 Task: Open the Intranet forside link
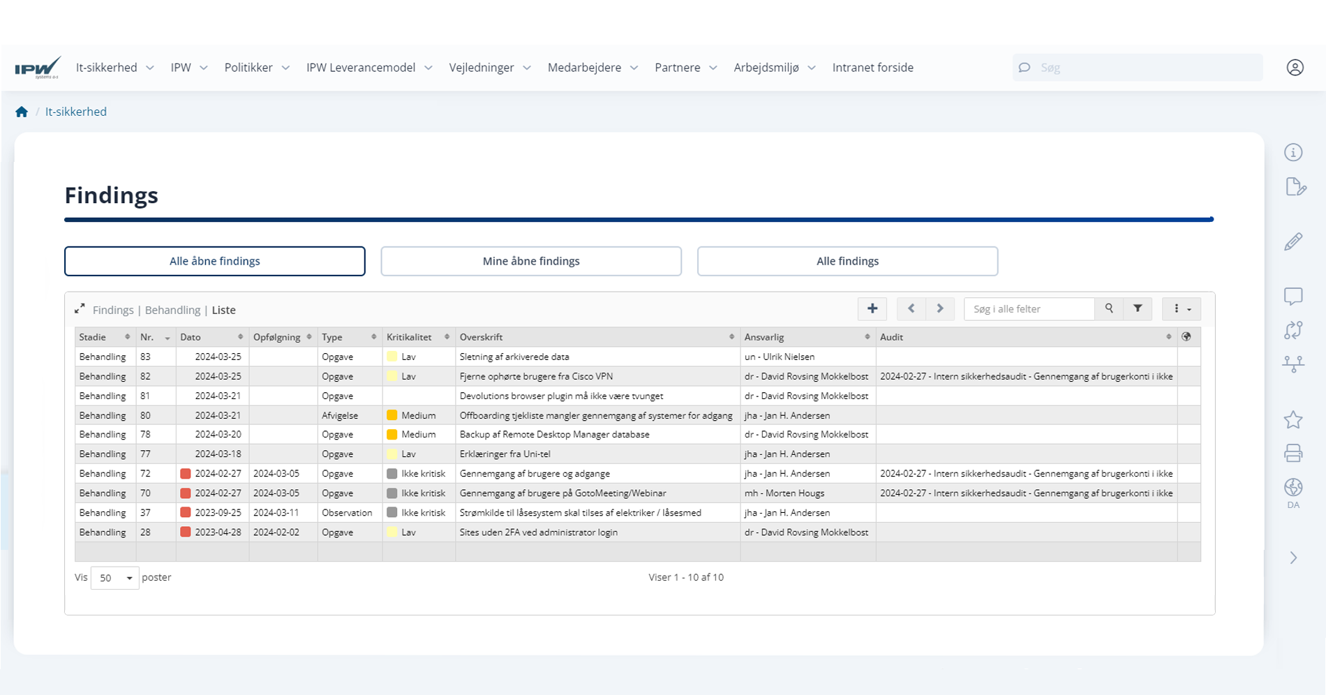tap(872, 68)
